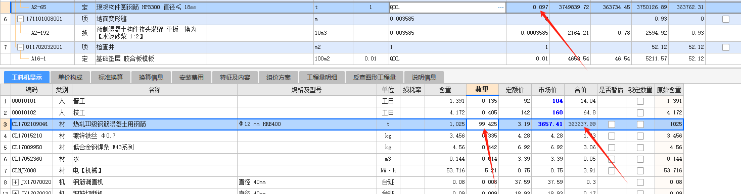
Task: Open the 单价构成 tab
Action: [x=70, y=78]
